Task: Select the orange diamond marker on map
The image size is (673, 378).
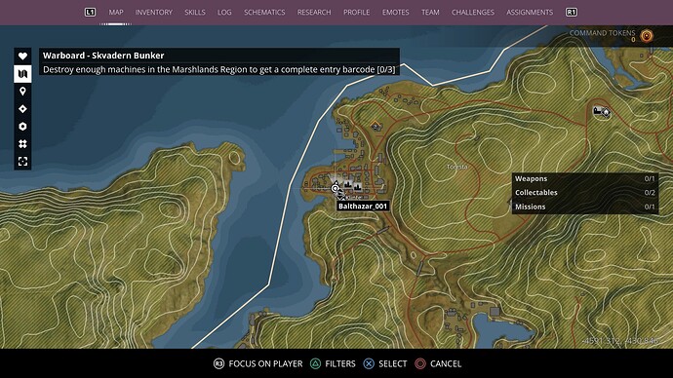Action: coord(376,126)
